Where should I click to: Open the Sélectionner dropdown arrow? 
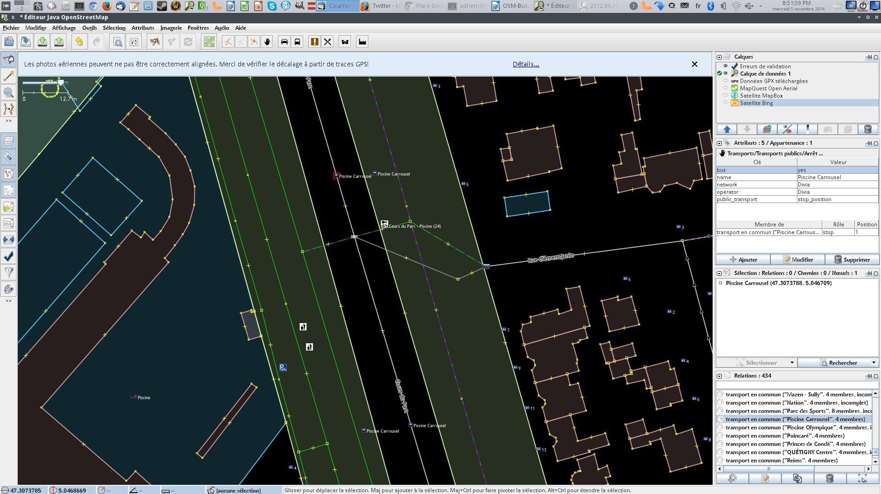tap(792, 362)
